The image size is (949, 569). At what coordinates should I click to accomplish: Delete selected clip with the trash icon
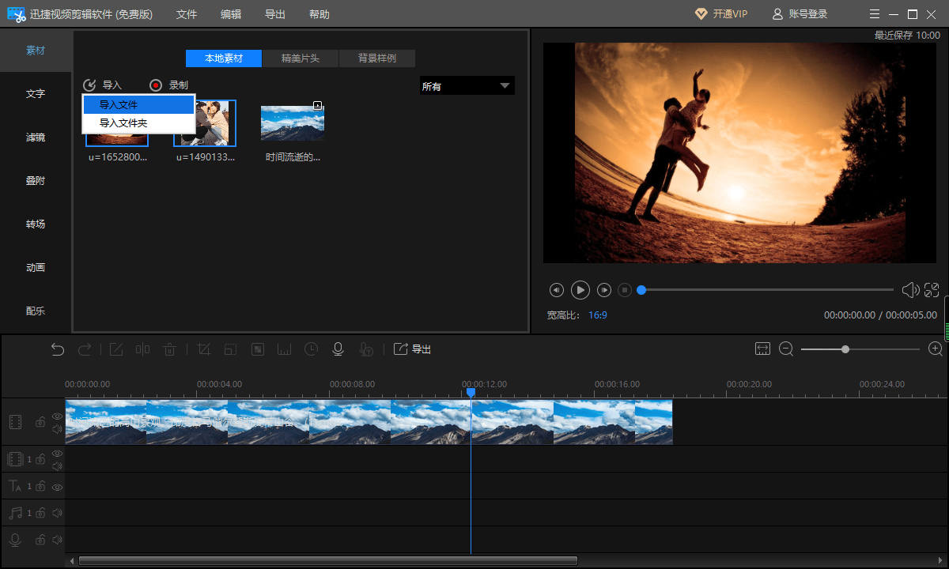(x=169, y=349)
